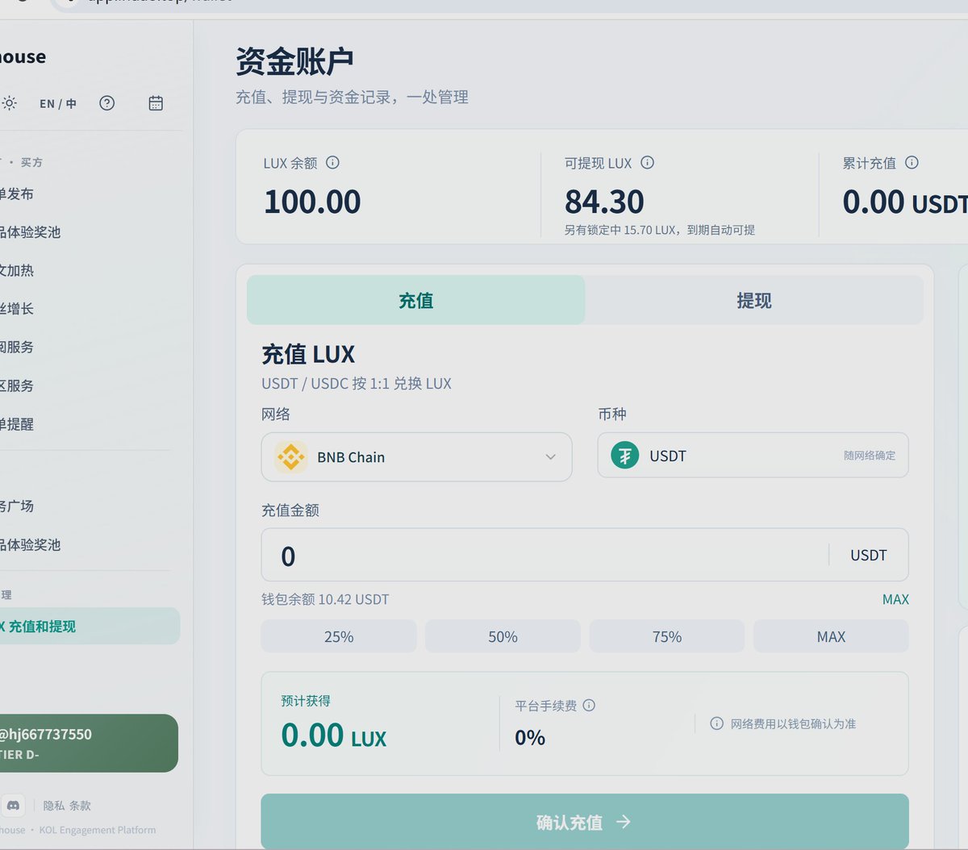Click the 0.00 LUX estimated amount
The height and width of the screenshot is (850, 968).
point(333,735)
